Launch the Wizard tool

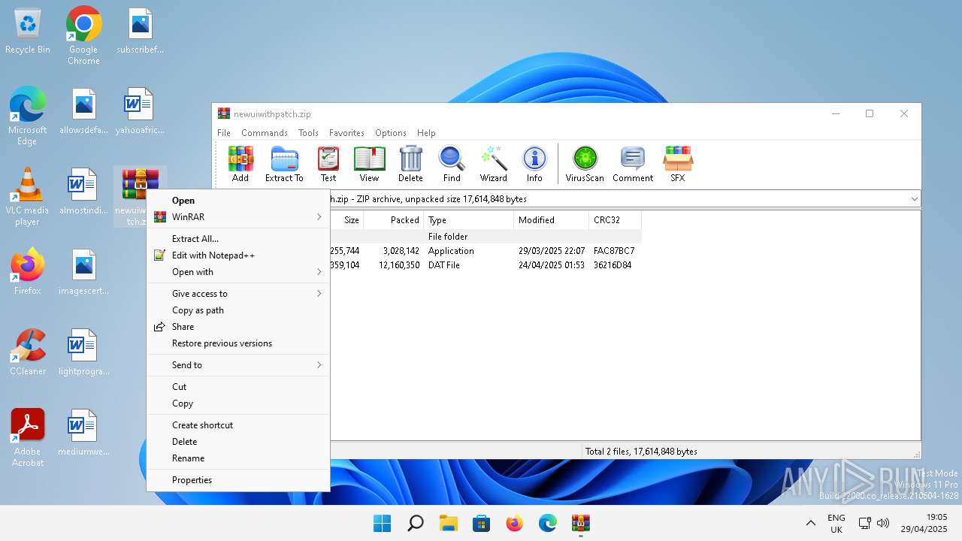[x=493, y=164]
